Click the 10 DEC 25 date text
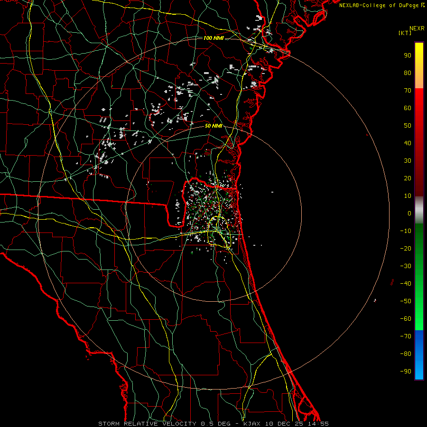Viewport: 427px width, 427px height. click(x=285, y=424)
